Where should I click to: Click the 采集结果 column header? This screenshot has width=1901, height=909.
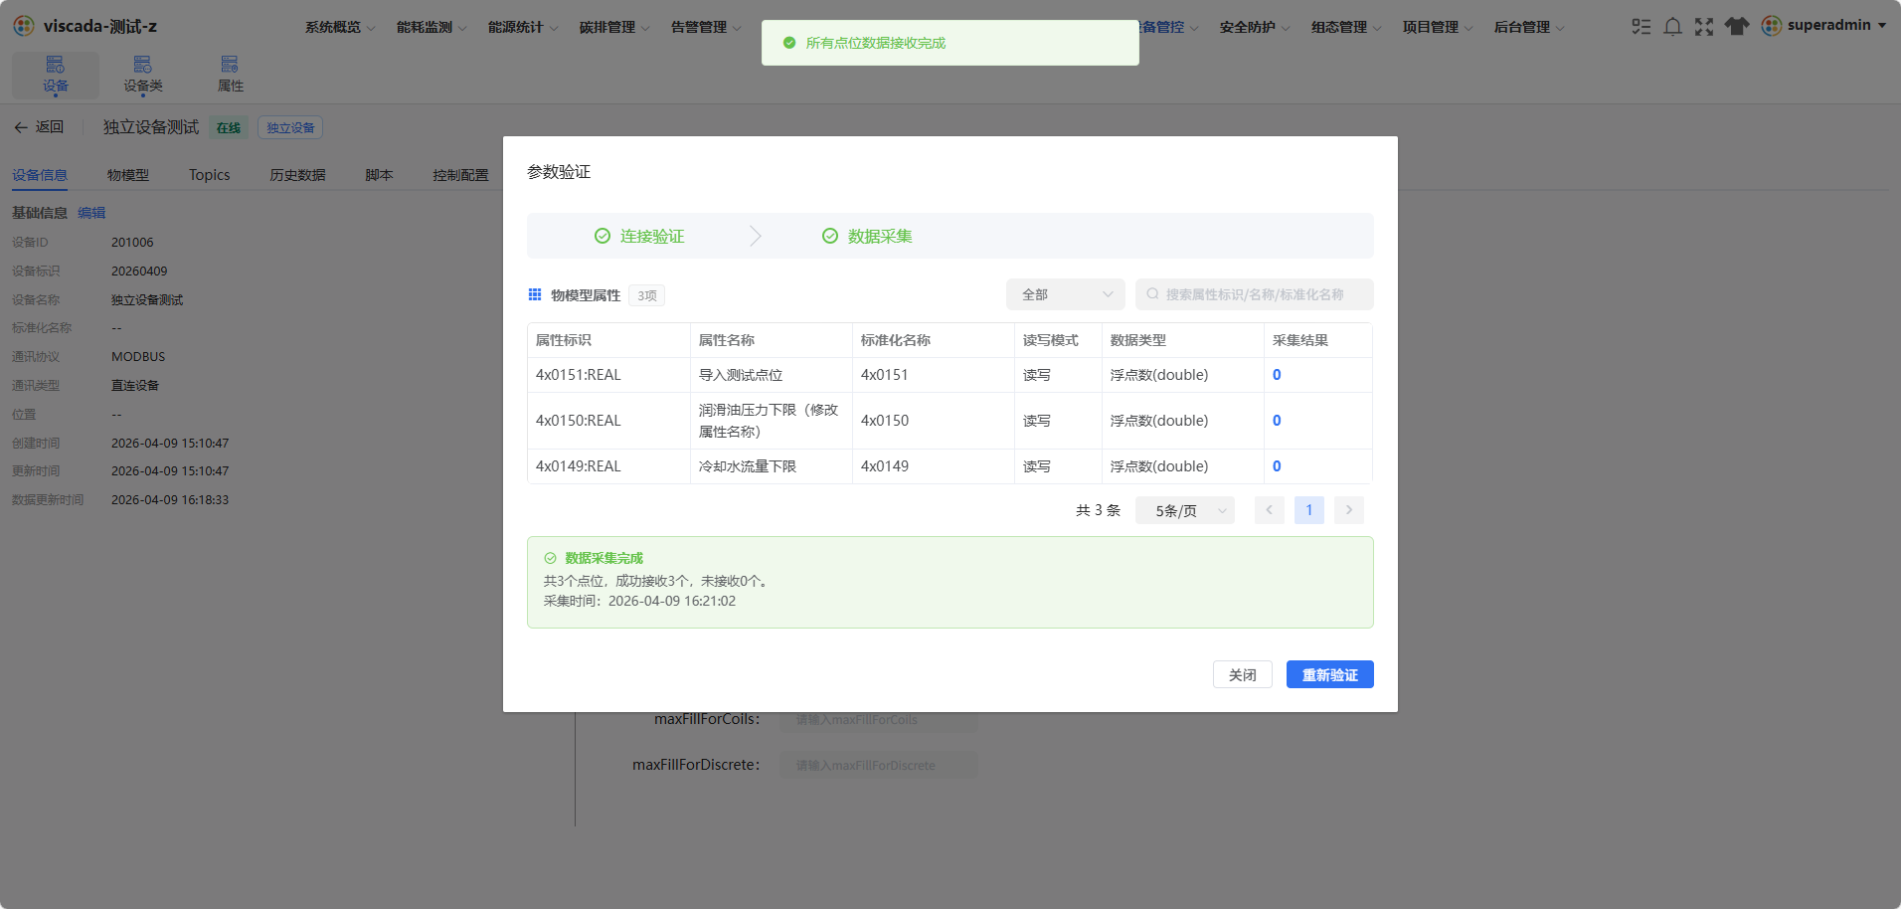click(x=1318, y=340)
